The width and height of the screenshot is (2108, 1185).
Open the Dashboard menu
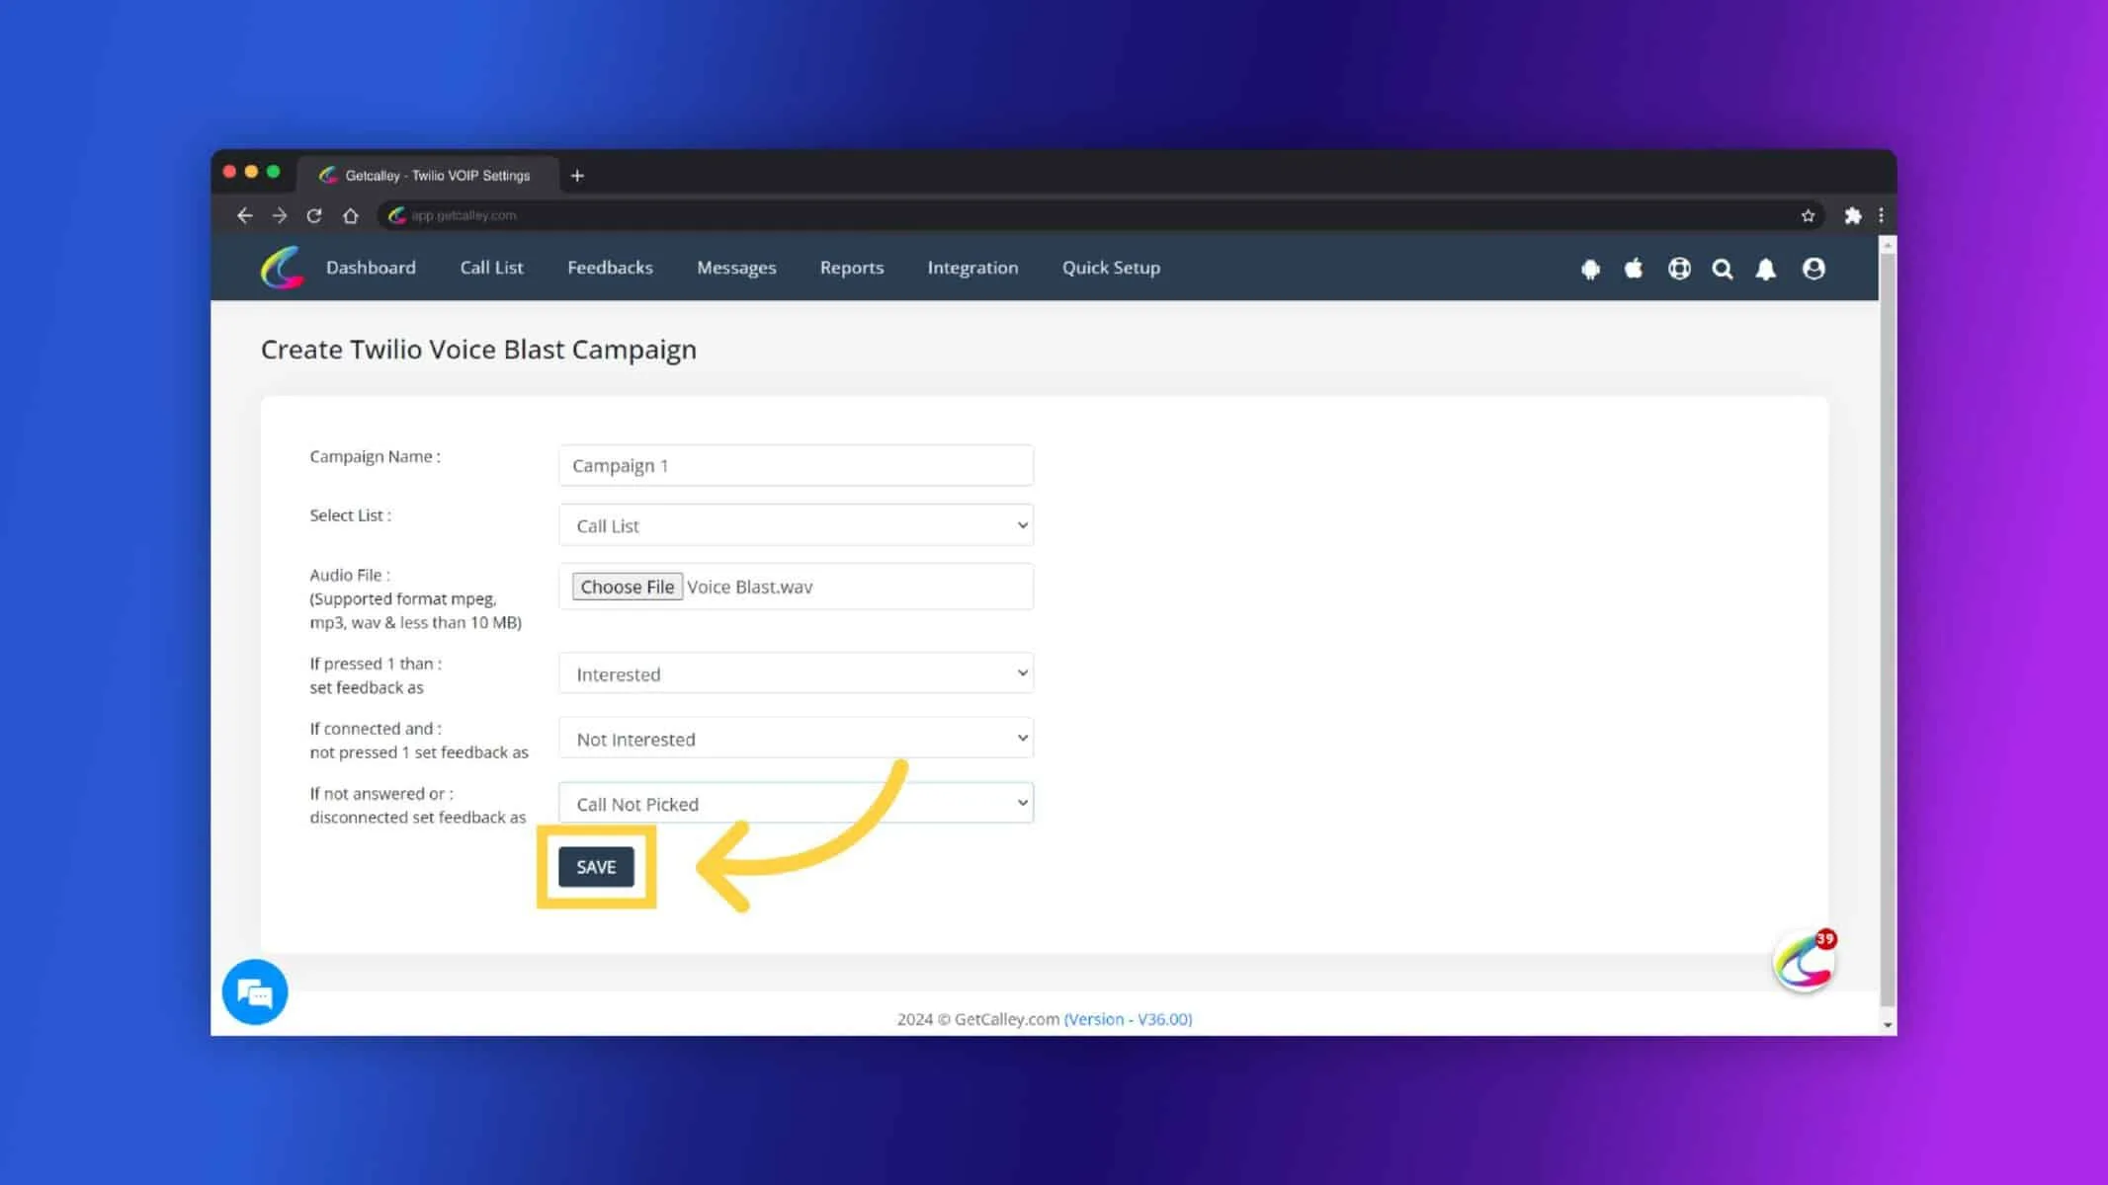pos(371,268)
